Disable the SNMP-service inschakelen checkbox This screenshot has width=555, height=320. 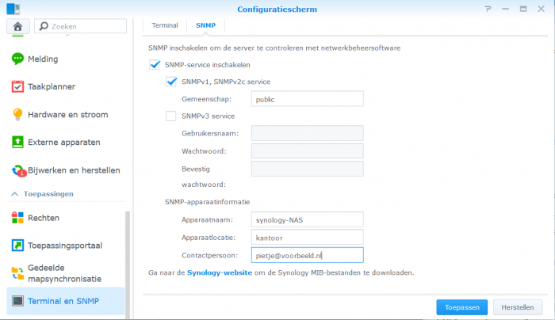(155, 65)
